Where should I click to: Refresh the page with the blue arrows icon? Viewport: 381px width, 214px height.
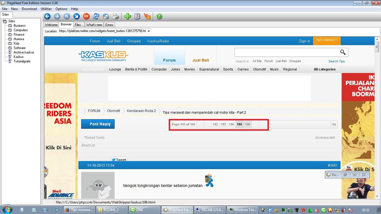point(96,16)
